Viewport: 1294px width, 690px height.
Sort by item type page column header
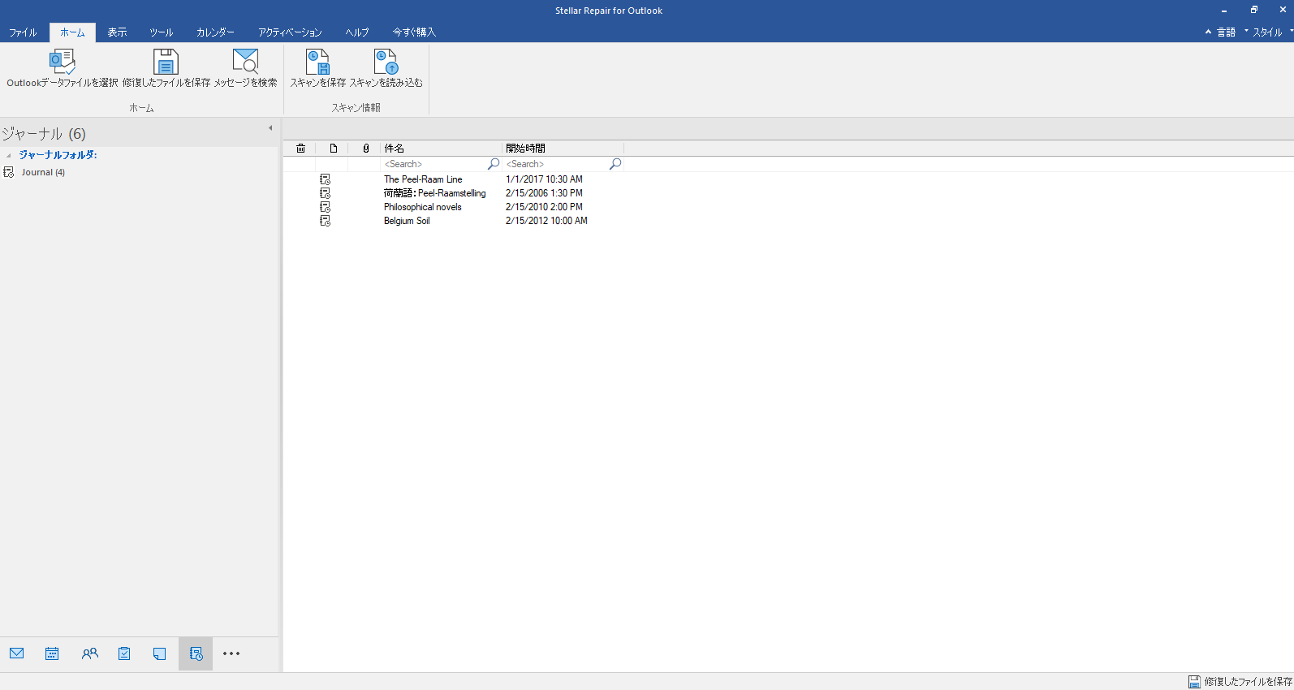click(334, 149)
